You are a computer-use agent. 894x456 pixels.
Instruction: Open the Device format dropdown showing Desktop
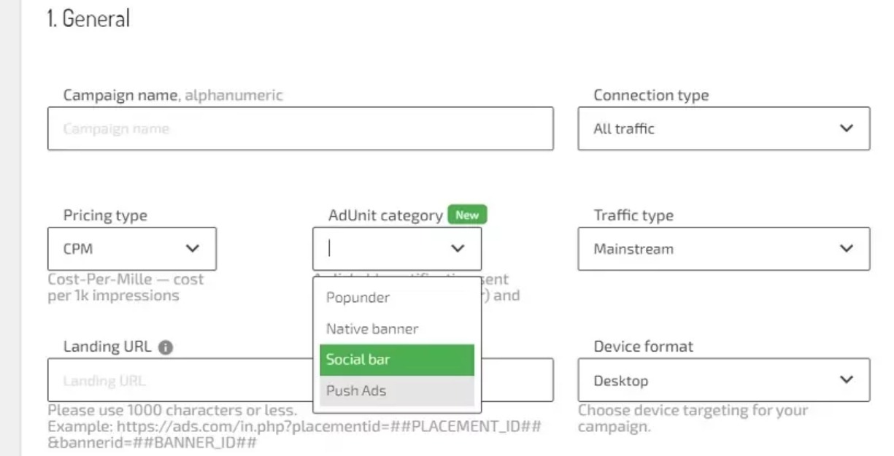coord(722,380)
